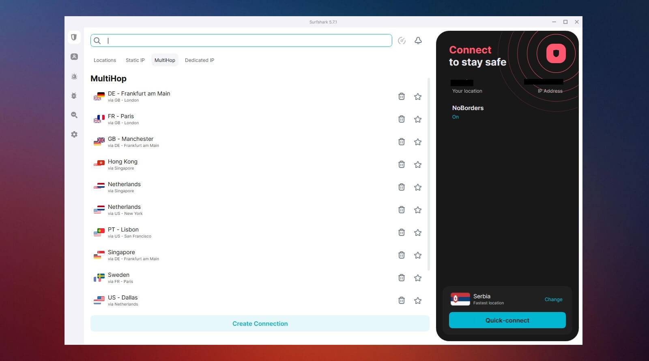This screenshot has height=361, width=649.
Task: Open the Search magnifier icon in sidebar
Action: click(74, 115)
